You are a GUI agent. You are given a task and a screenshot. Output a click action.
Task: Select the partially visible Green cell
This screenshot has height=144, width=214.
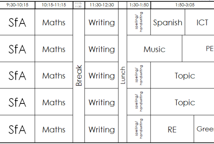[205, 129]
